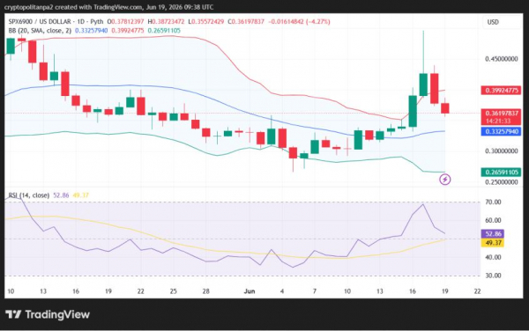Click the −0.01614842 (−4.27%) change text
Viewport: 529px width, 331px height.
click(299, 21)
